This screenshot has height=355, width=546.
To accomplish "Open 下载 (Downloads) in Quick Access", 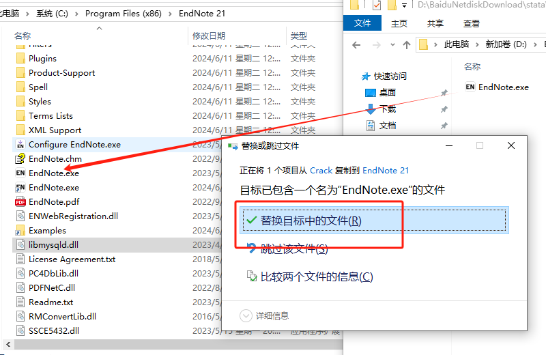I will (387, 109).
